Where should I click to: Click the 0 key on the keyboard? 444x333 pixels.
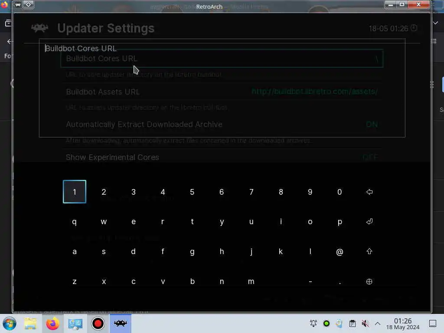(340, 192)
